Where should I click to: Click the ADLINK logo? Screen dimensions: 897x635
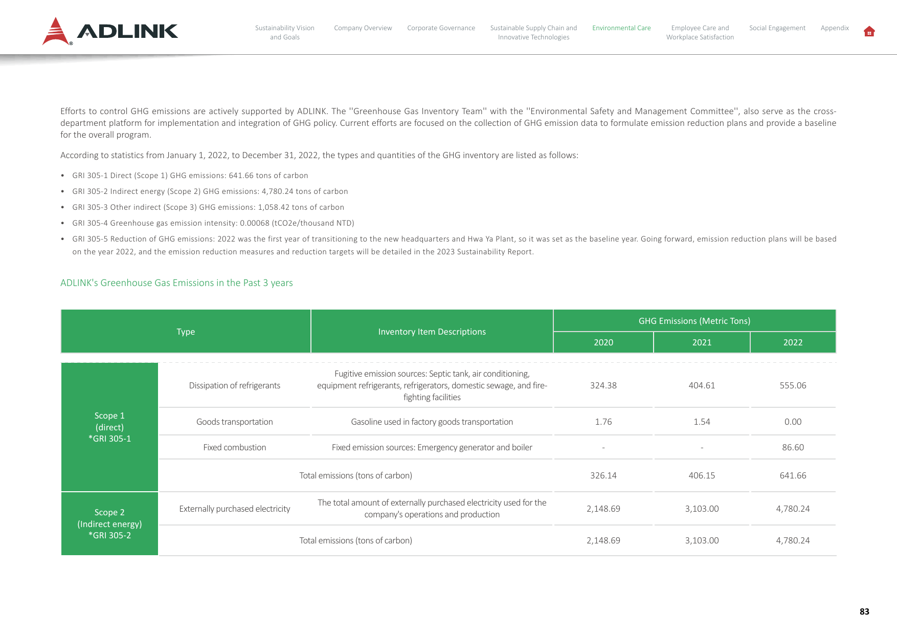click(x=110, y=31)
